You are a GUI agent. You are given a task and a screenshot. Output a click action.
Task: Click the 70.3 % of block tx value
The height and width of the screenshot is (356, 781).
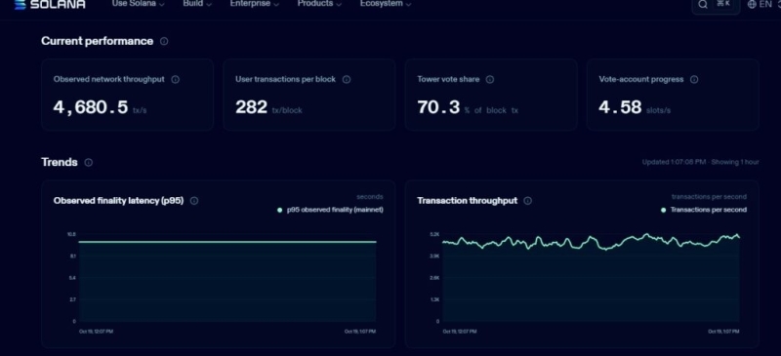pyautogui.click(x=468, y=107)
